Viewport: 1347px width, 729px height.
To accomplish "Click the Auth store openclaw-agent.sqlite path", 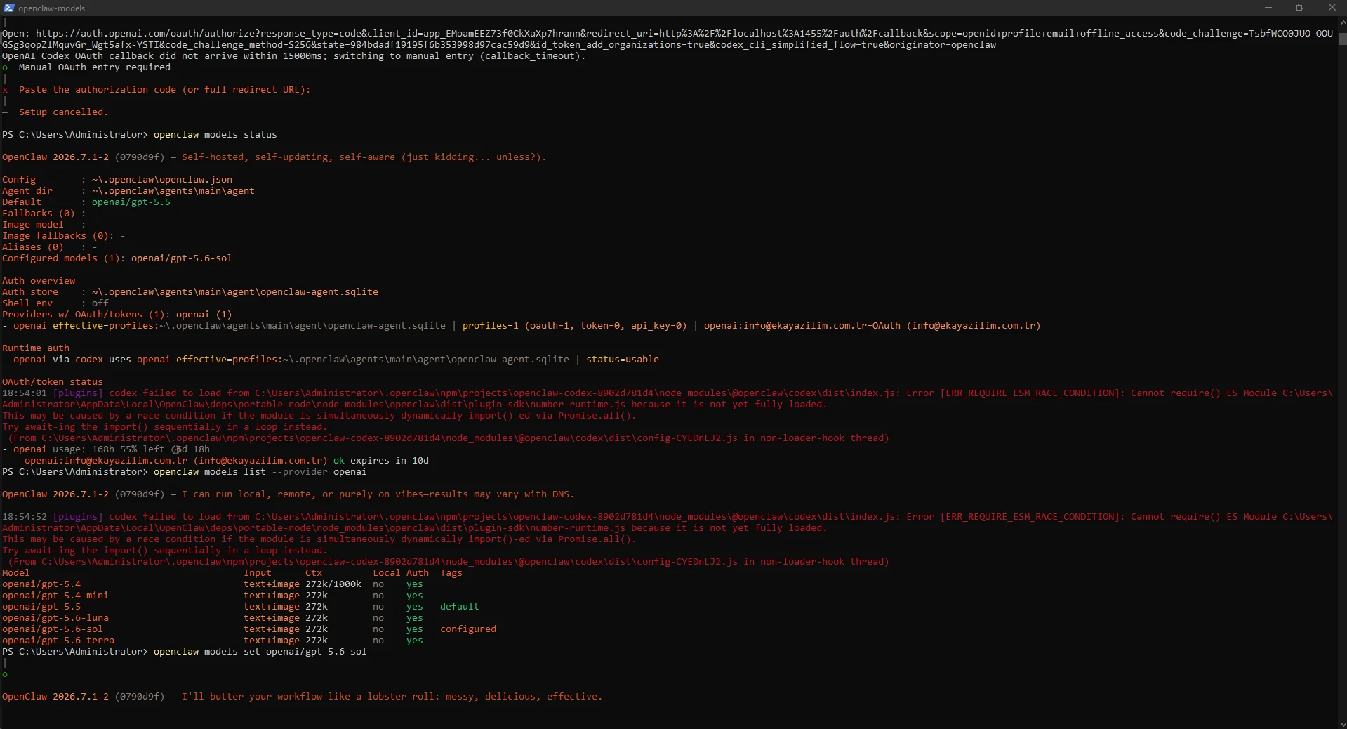I will pos(235,292).
